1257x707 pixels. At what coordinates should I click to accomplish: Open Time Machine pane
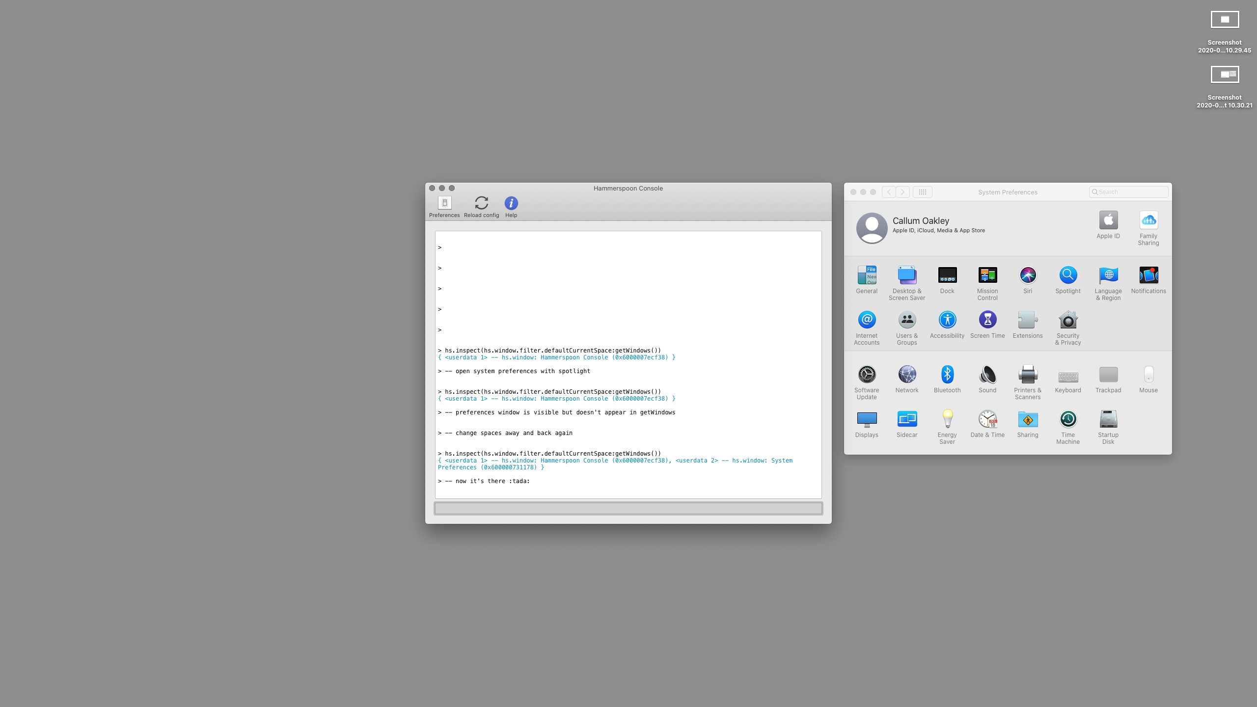(x=1068, y=419)
